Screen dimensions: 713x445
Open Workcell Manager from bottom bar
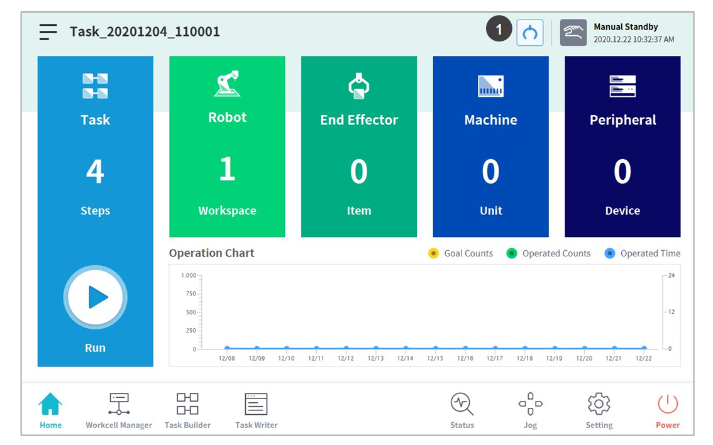click(x=119, y=410)
